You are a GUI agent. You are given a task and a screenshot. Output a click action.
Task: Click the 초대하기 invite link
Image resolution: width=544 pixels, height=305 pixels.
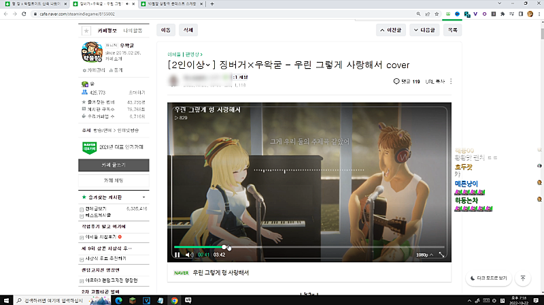click(137, 93)
